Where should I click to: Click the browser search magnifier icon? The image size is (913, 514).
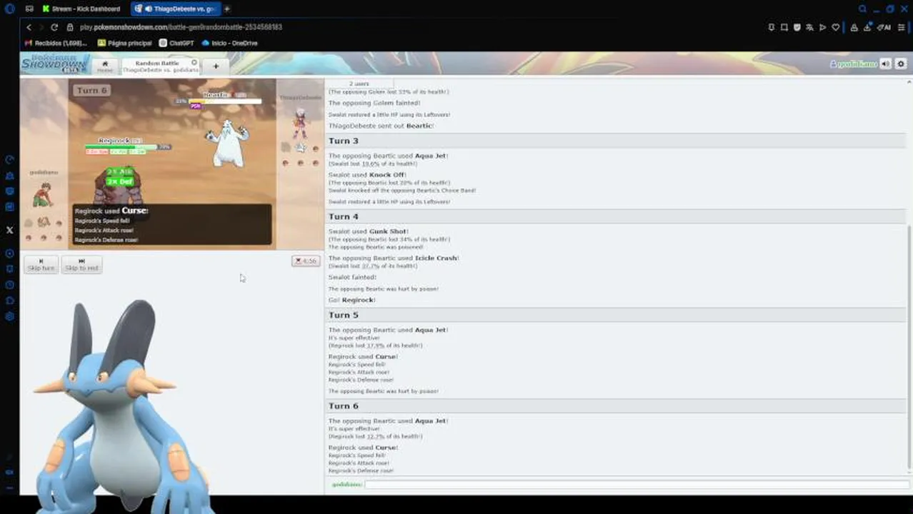click(862, 9)
